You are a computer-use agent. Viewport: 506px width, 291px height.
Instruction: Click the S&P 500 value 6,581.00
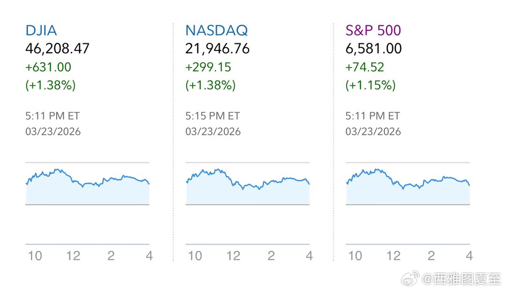373,49
